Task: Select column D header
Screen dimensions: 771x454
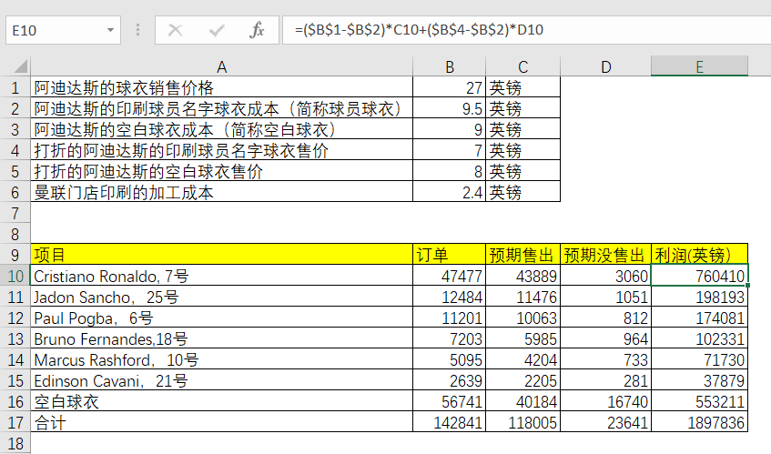Action: point(605,66)
